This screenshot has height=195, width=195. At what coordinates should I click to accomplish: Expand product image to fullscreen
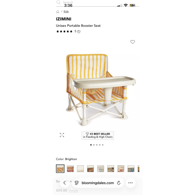62,135
